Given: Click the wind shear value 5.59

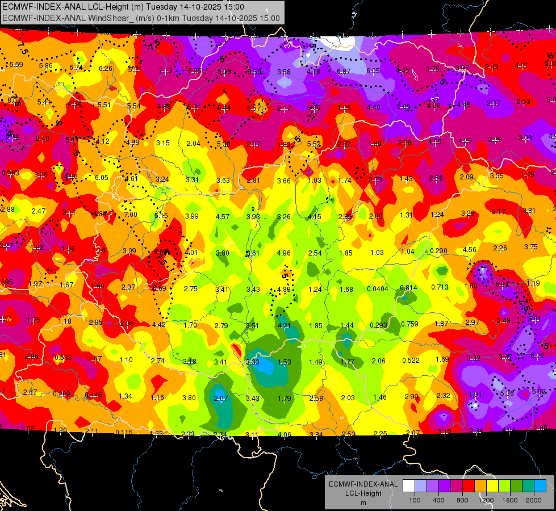Looking at the screenshot, I should 16,65.
